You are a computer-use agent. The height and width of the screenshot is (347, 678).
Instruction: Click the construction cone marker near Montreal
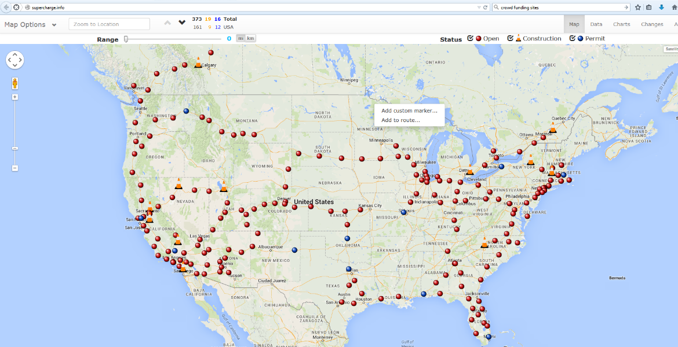tap(552, 128)
